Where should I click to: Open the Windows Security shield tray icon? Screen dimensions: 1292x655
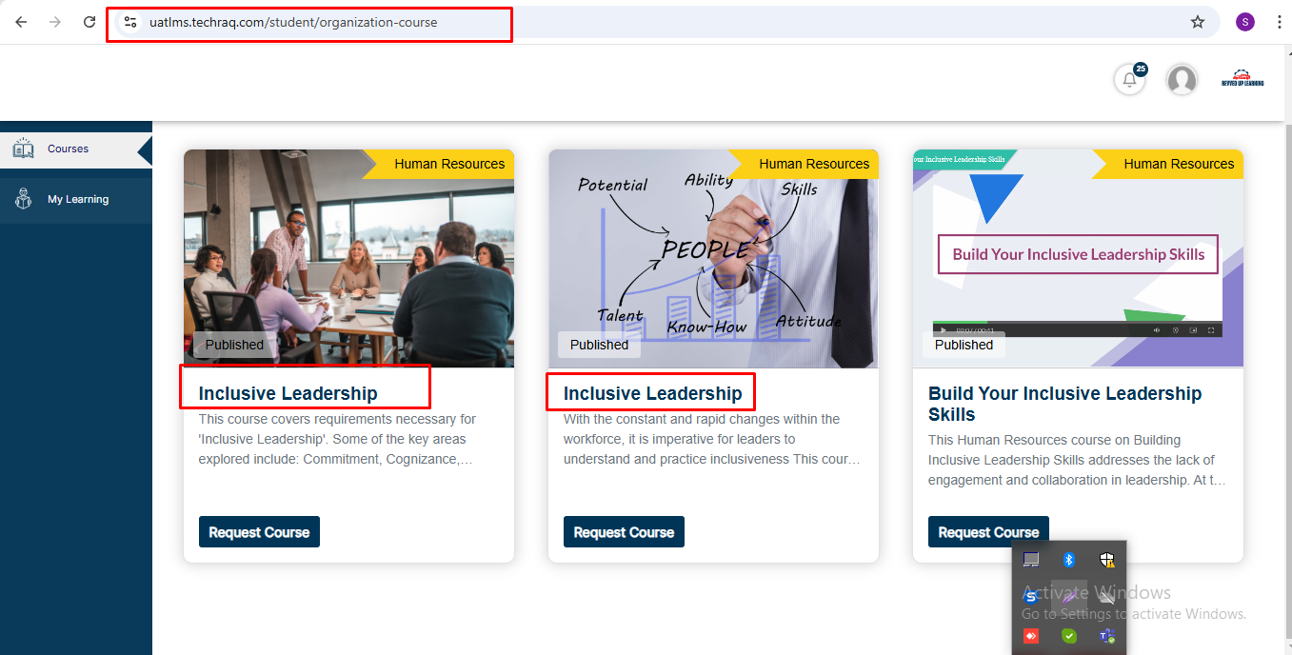click(x=1107, y=560)
